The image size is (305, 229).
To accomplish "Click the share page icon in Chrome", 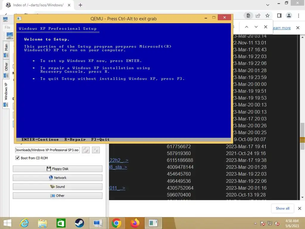I will tap(258, 16).
